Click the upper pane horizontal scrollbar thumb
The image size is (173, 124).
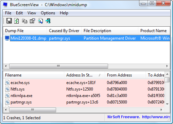point(58,66)
